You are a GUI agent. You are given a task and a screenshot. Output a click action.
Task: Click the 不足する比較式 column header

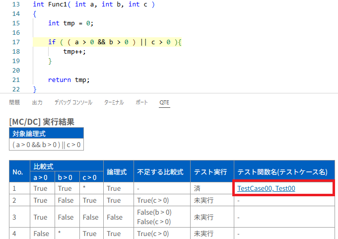[162, 172]
